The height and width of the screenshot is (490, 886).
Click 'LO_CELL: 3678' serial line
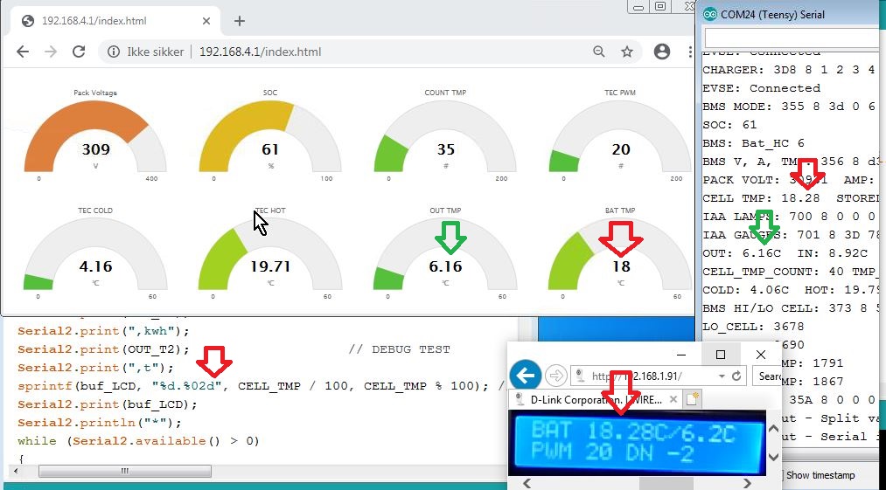(753, 327)
